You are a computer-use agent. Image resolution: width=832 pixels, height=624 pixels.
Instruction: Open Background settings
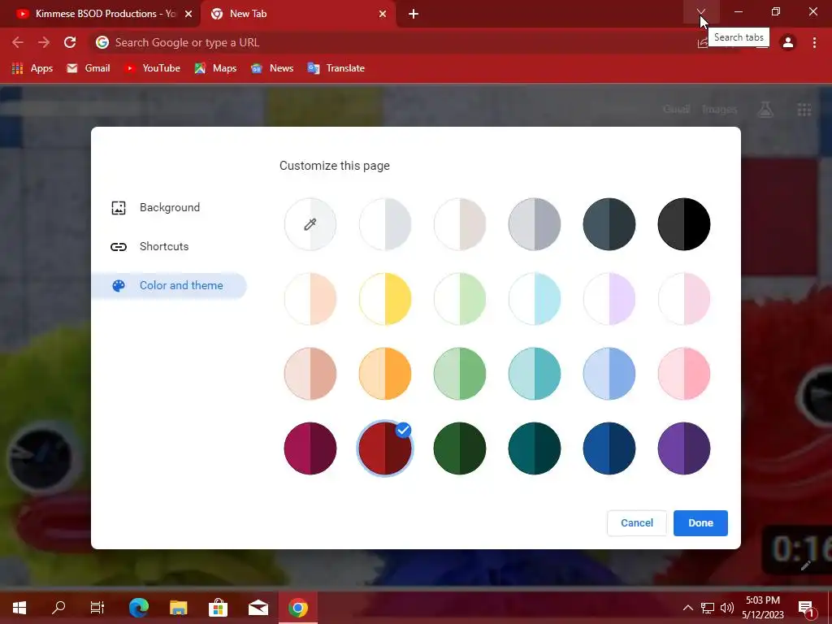click(169, 207)
